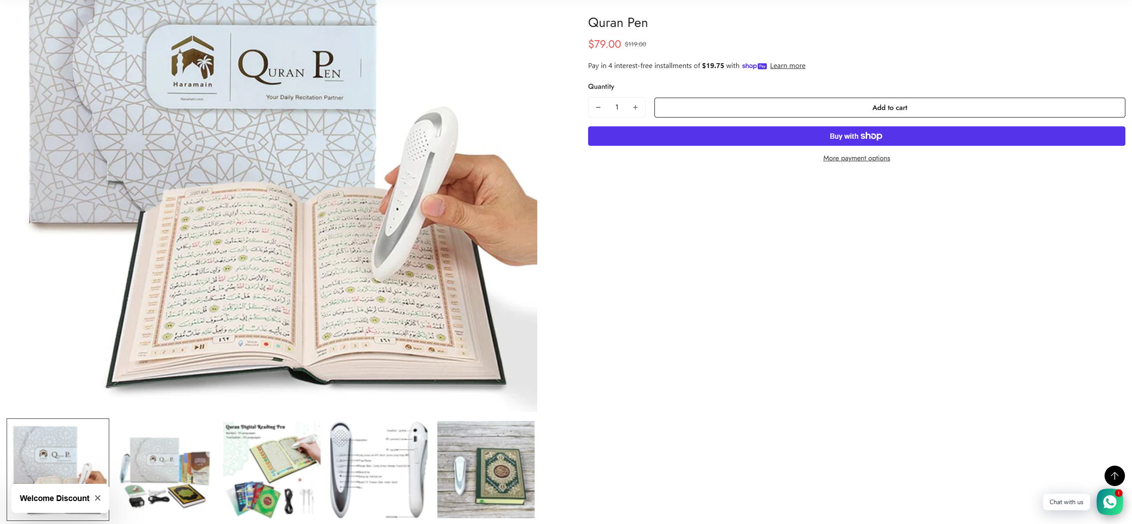Click the Shop Pay logo
This screenshot has height=524, width=1132.
pos(754,66)
